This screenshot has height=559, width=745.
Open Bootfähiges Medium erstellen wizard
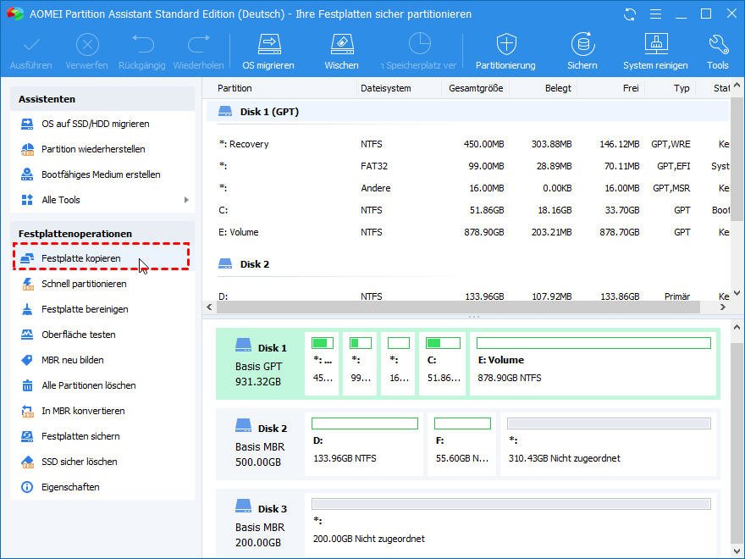point(101,174)
